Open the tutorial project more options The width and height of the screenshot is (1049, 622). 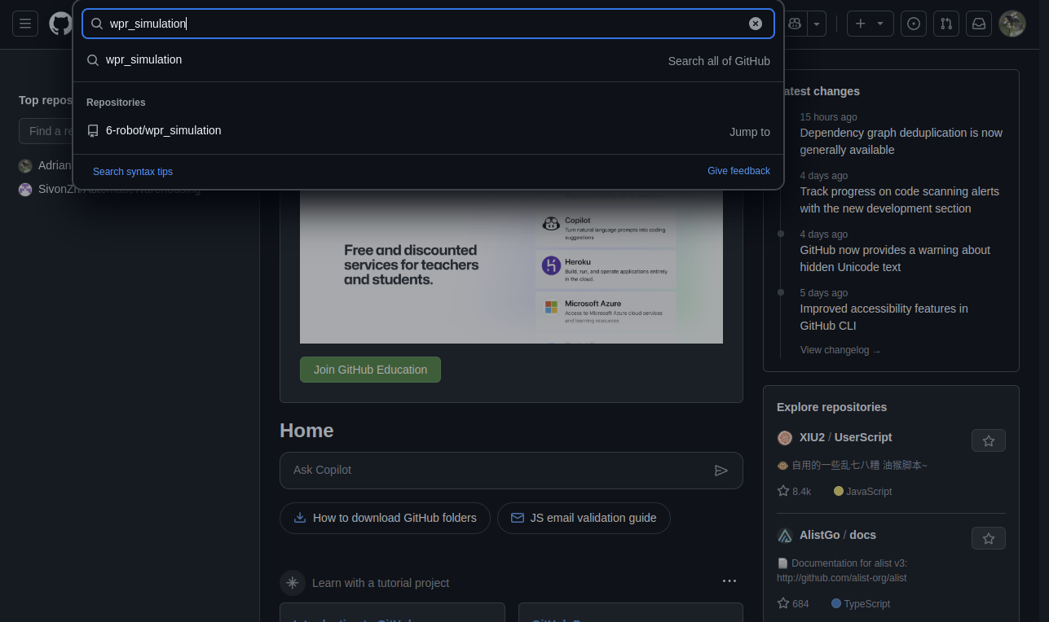point(729,581)
